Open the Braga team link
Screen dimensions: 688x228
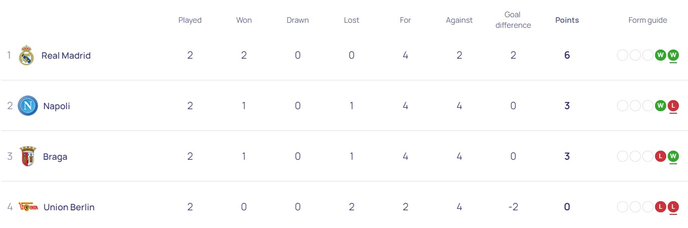[55, 157]
